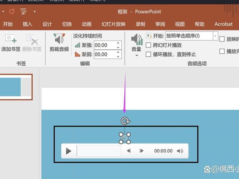
Task: Open the 幻灯片放映 tab
Action: tap(114, 24)
